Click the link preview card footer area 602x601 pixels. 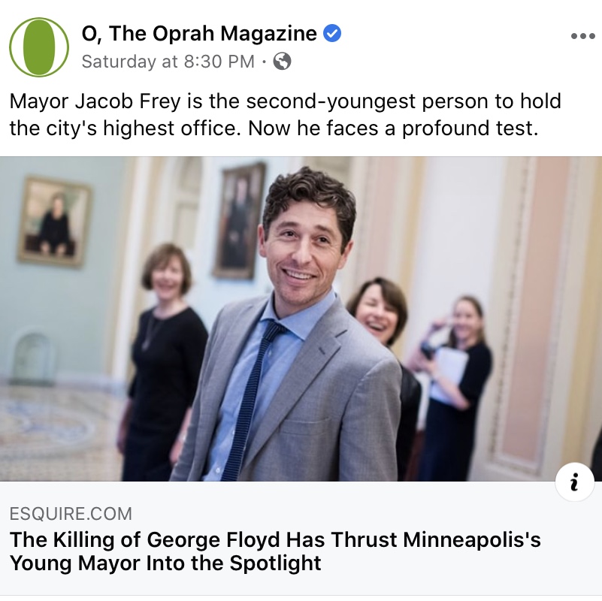point(301,539)
